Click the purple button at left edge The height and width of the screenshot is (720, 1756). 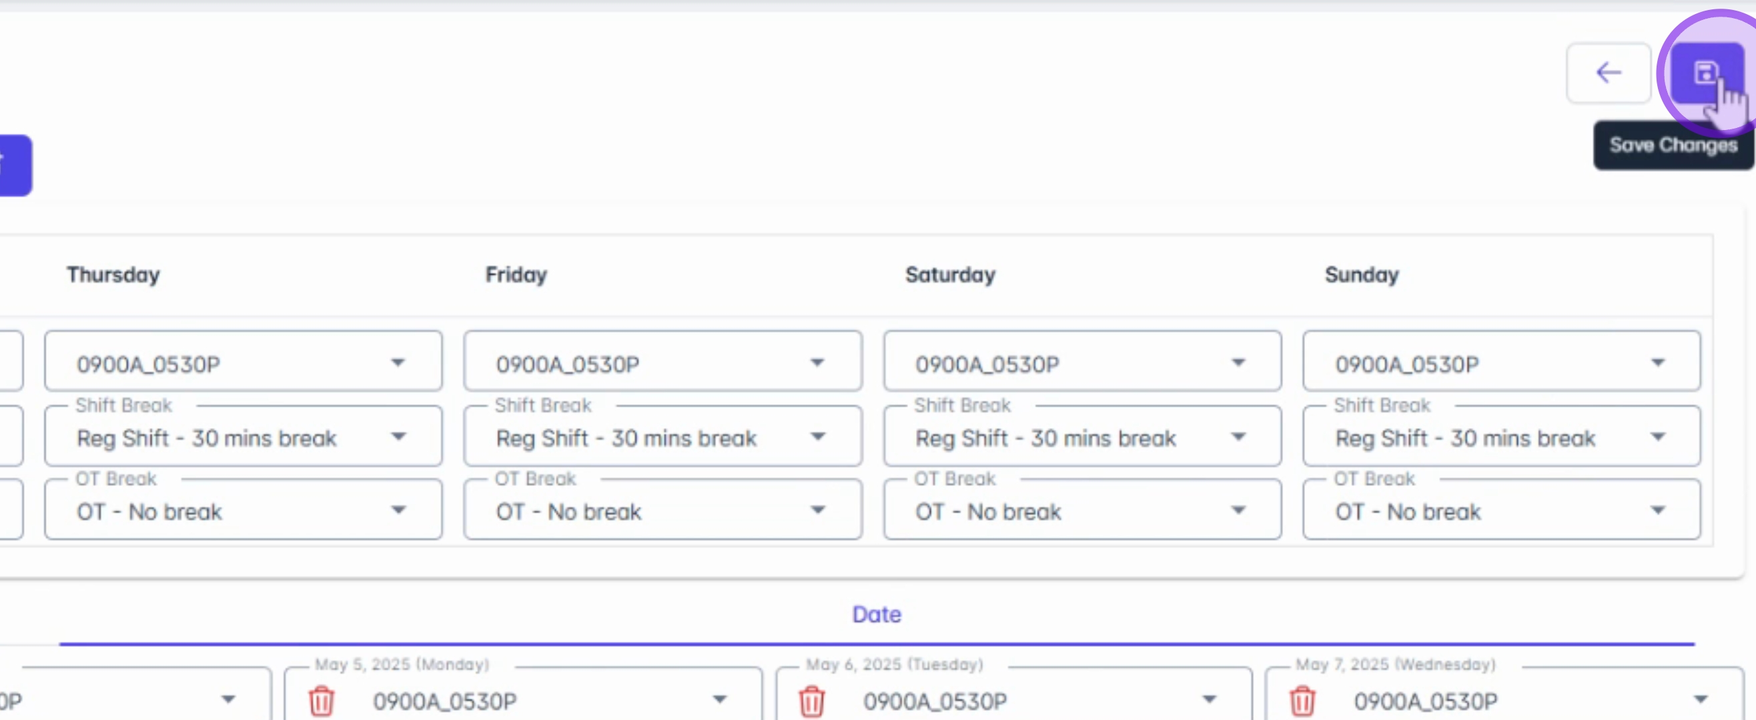pos(13,165)
